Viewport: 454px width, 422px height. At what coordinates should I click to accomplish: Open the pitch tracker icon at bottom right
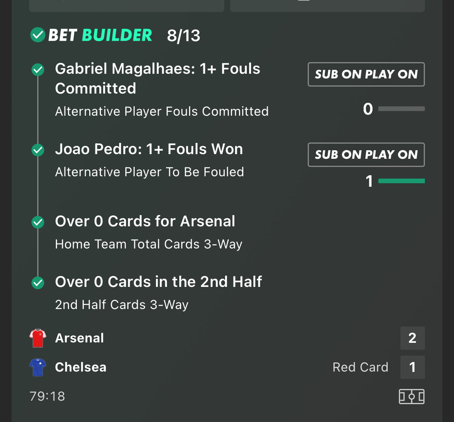click(x=412, y=396)
